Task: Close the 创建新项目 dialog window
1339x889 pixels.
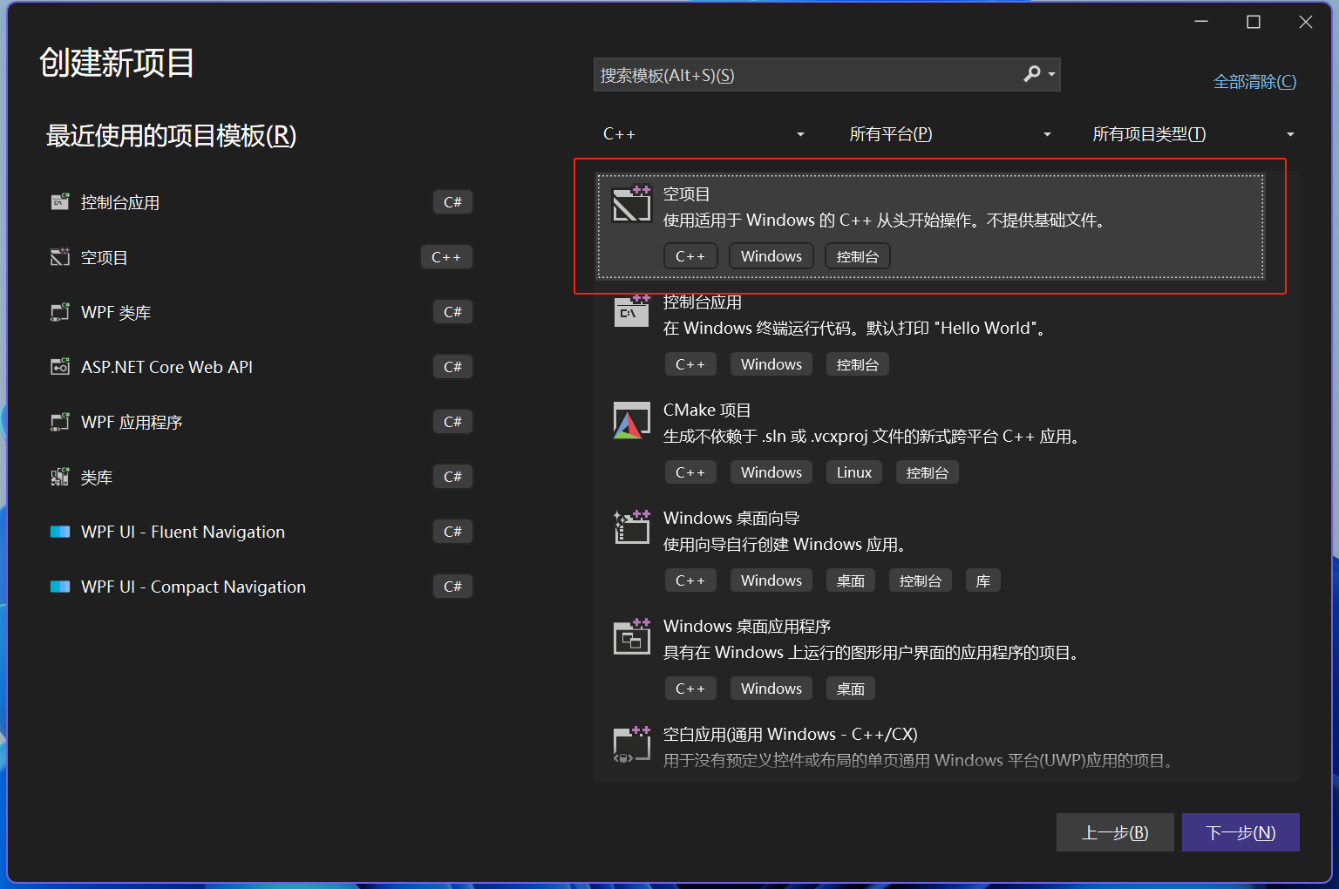Action: pos(1306,22)
